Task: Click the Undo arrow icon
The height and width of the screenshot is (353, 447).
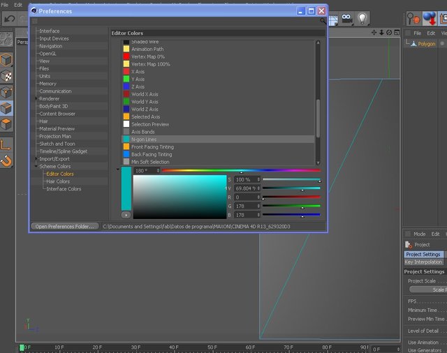Action: (10, 19)
